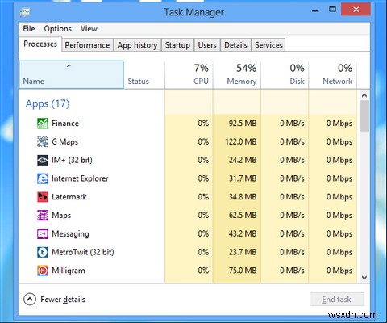Screen dimensions: 387x323
Task: Select the Maps process name
Action: [x=61, y=216]
